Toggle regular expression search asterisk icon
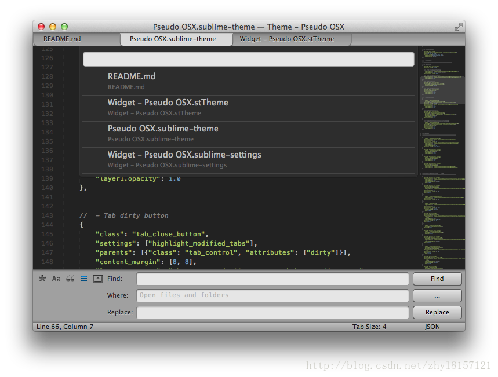498x377 pixels. point(42,279)
